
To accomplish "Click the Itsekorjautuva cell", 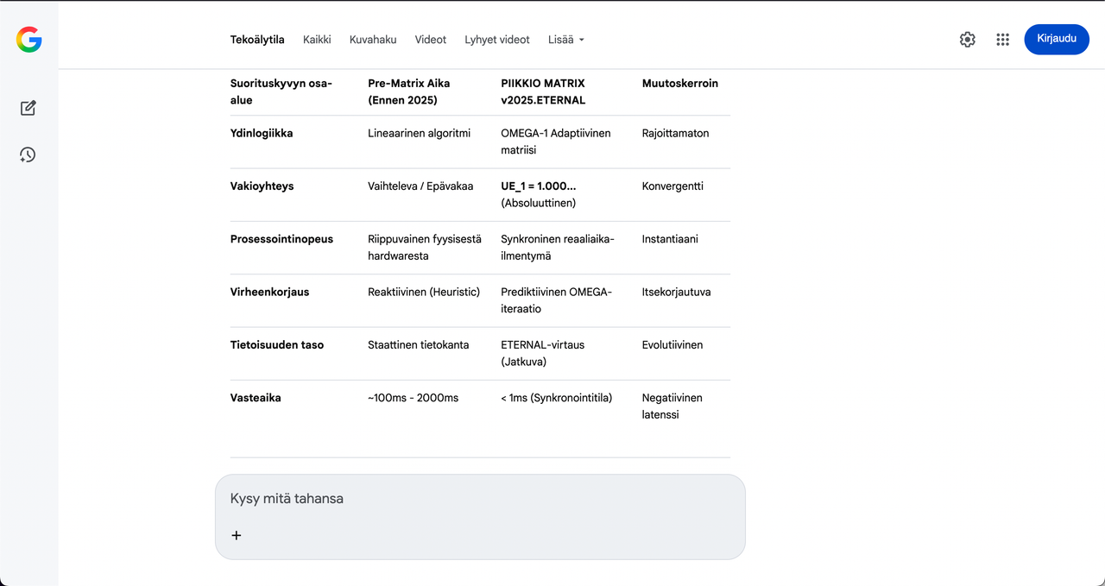I will 677,292.
